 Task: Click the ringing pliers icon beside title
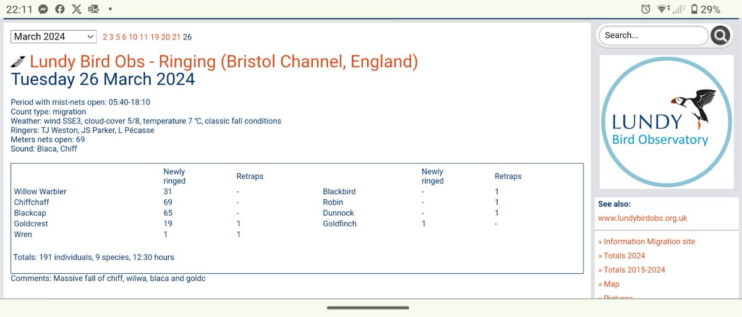point(19,62)
